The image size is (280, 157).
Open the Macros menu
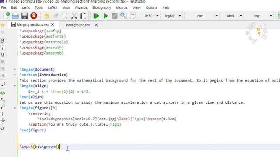click(x=122, y=8)
